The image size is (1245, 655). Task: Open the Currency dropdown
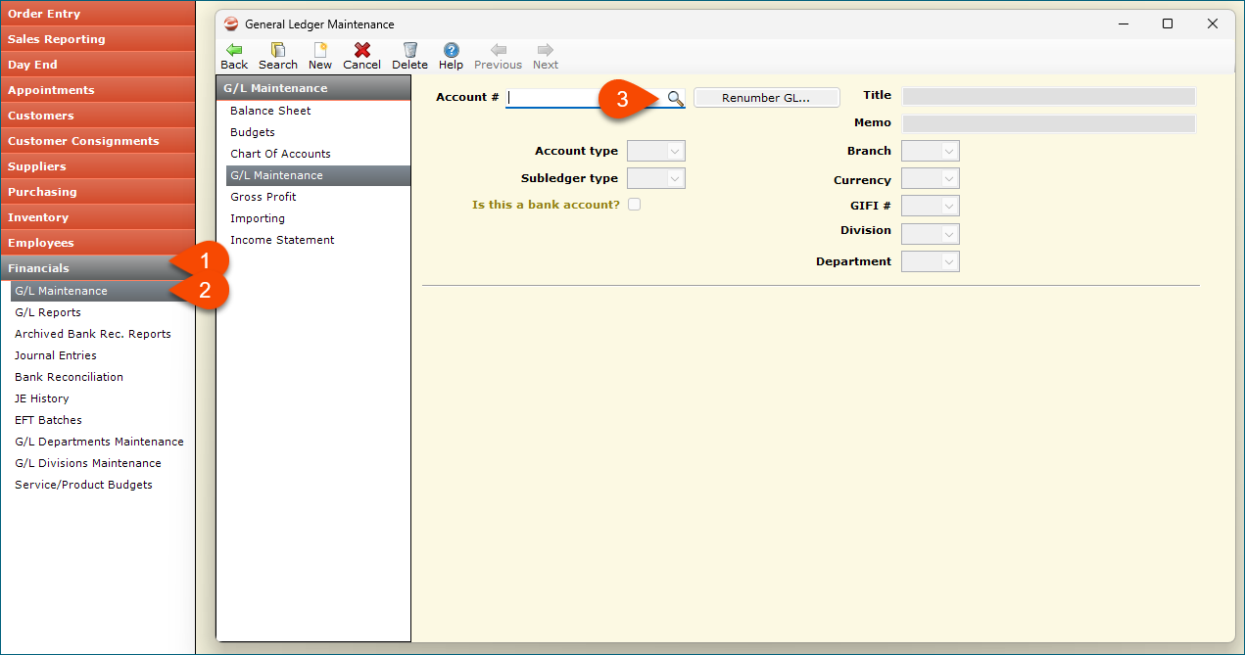931,179
